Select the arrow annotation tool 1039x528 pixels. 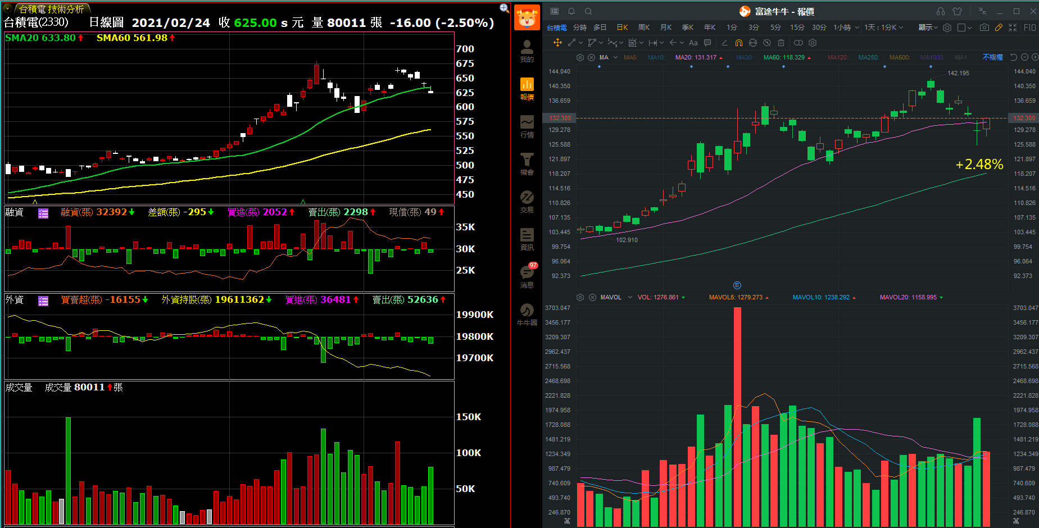(x=673, y=43)
